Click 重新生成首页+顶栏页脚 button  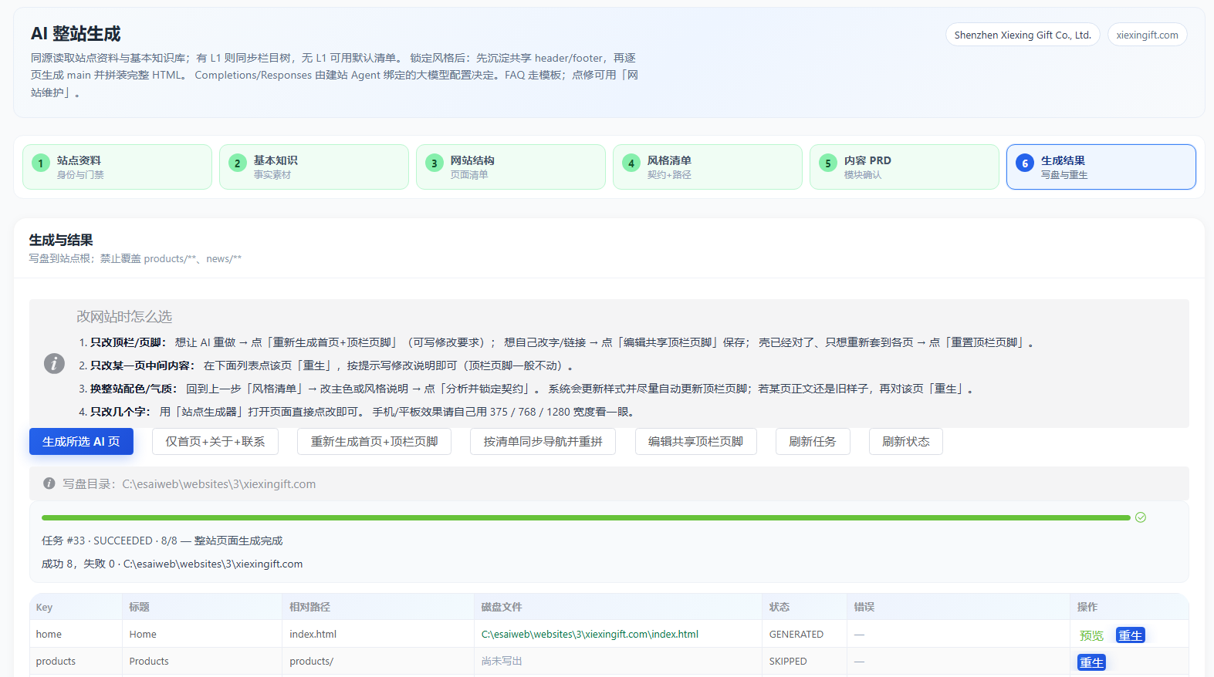374,441
